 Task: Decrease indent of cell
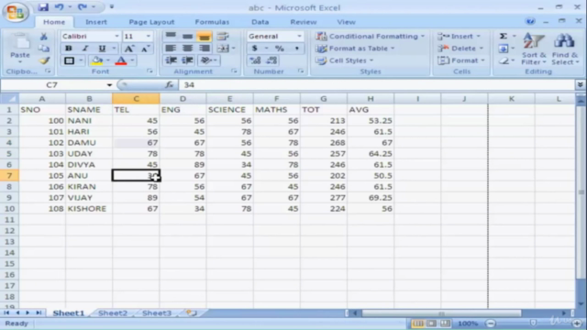172,60
